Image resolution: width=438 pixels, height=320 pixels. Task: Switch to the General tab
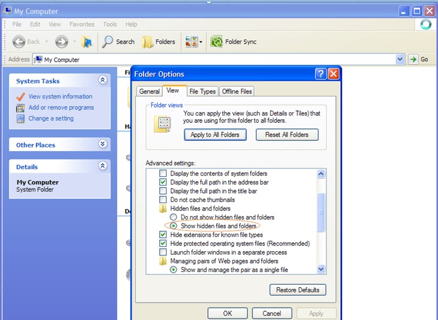click(150, 91)
